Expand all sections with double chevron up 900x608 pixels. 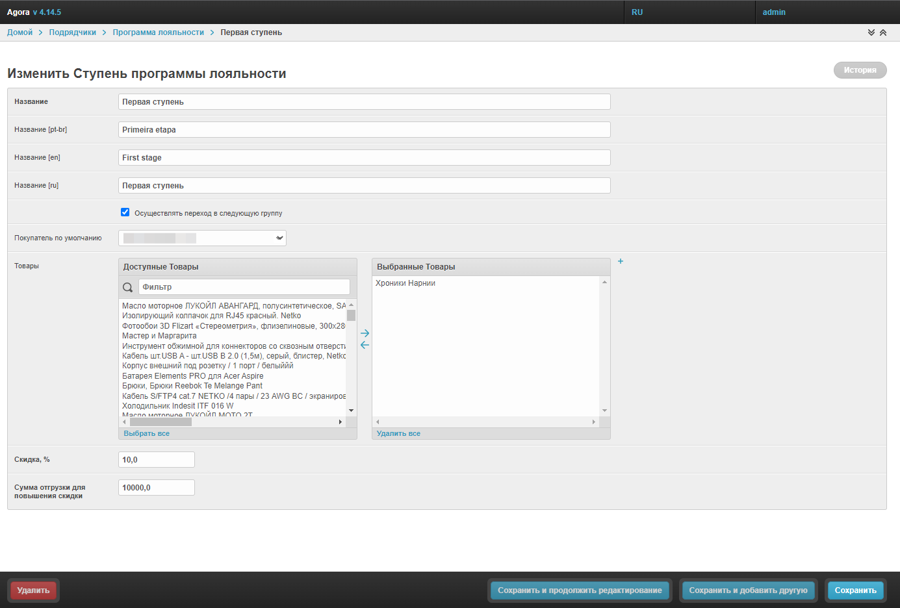(x=883, y=32)
